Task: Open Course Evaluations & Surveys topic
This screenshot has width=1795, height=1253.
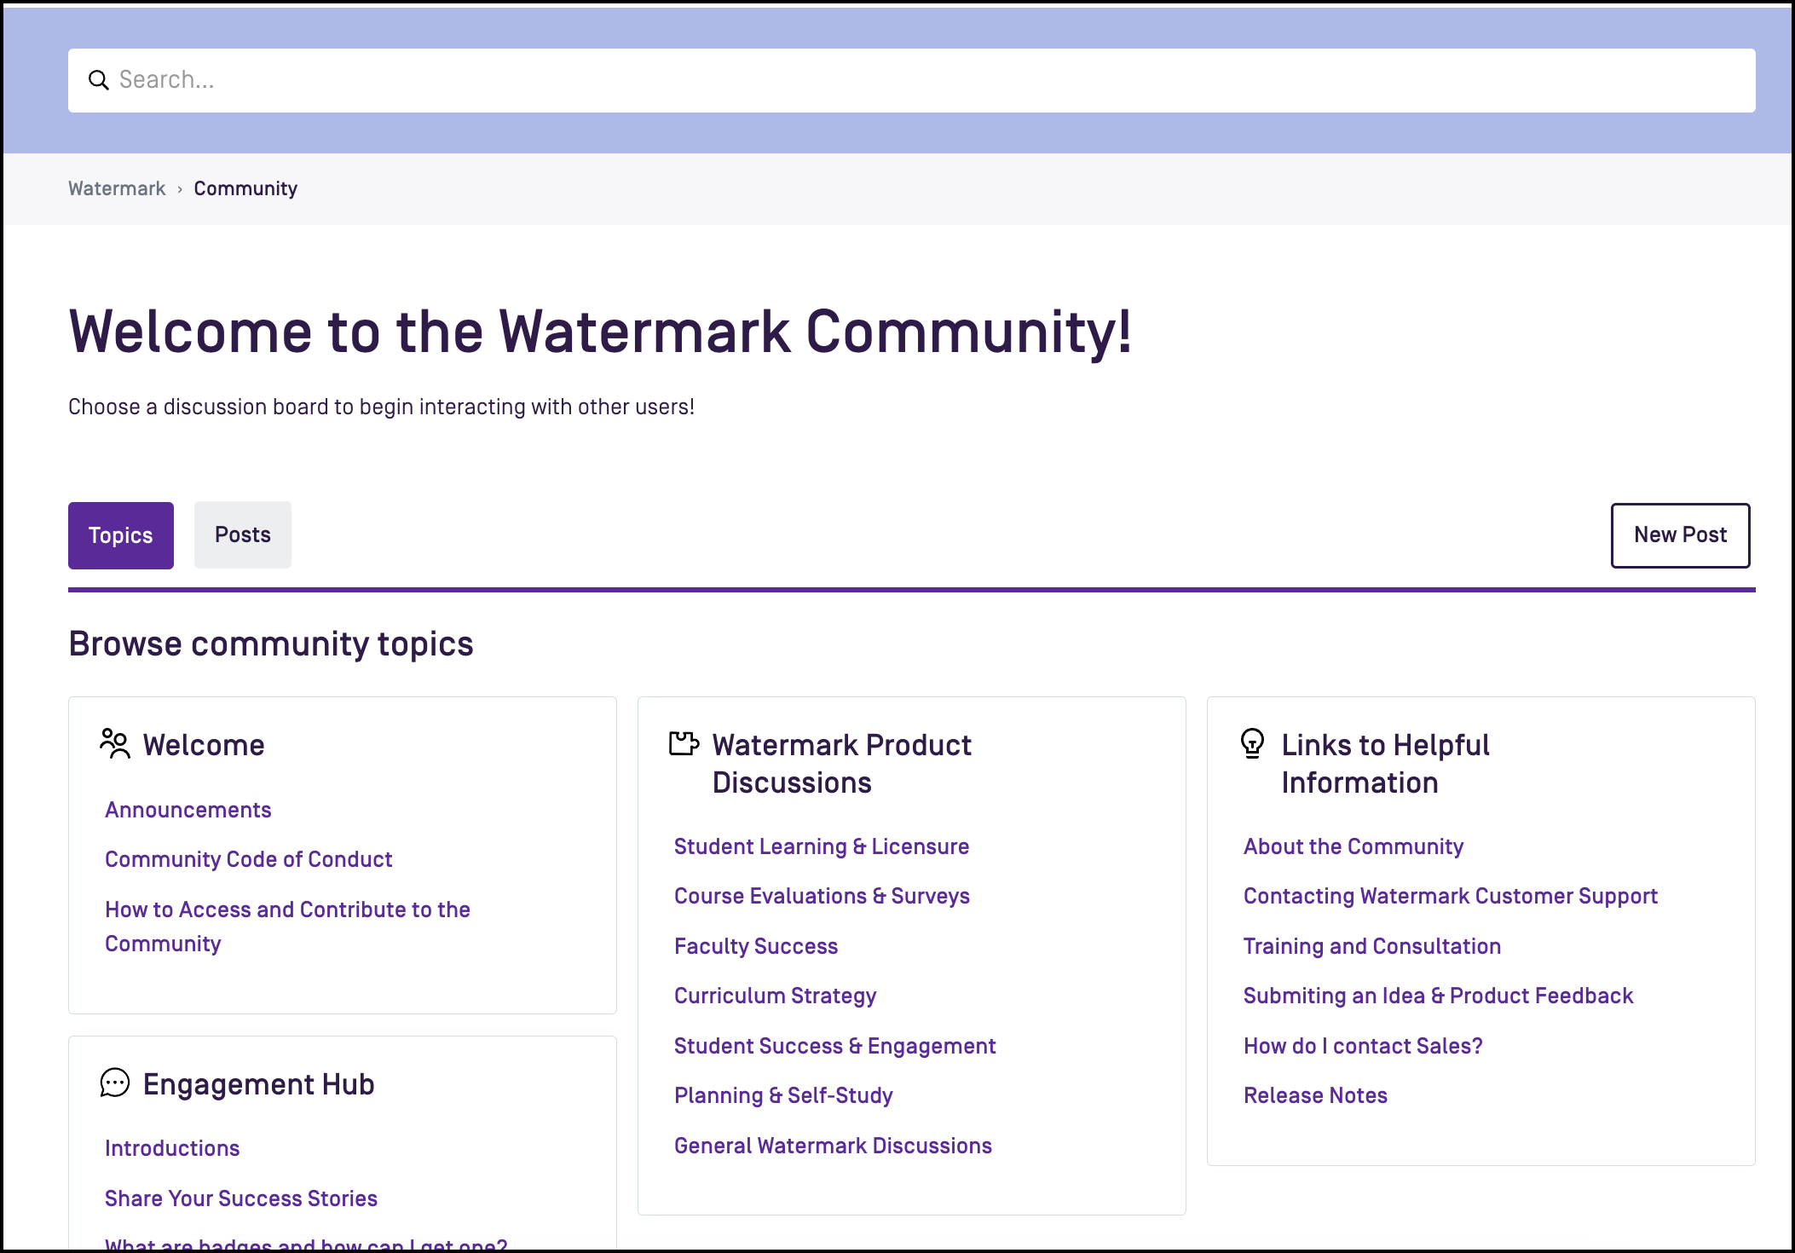Action: [x=822, y=896]
